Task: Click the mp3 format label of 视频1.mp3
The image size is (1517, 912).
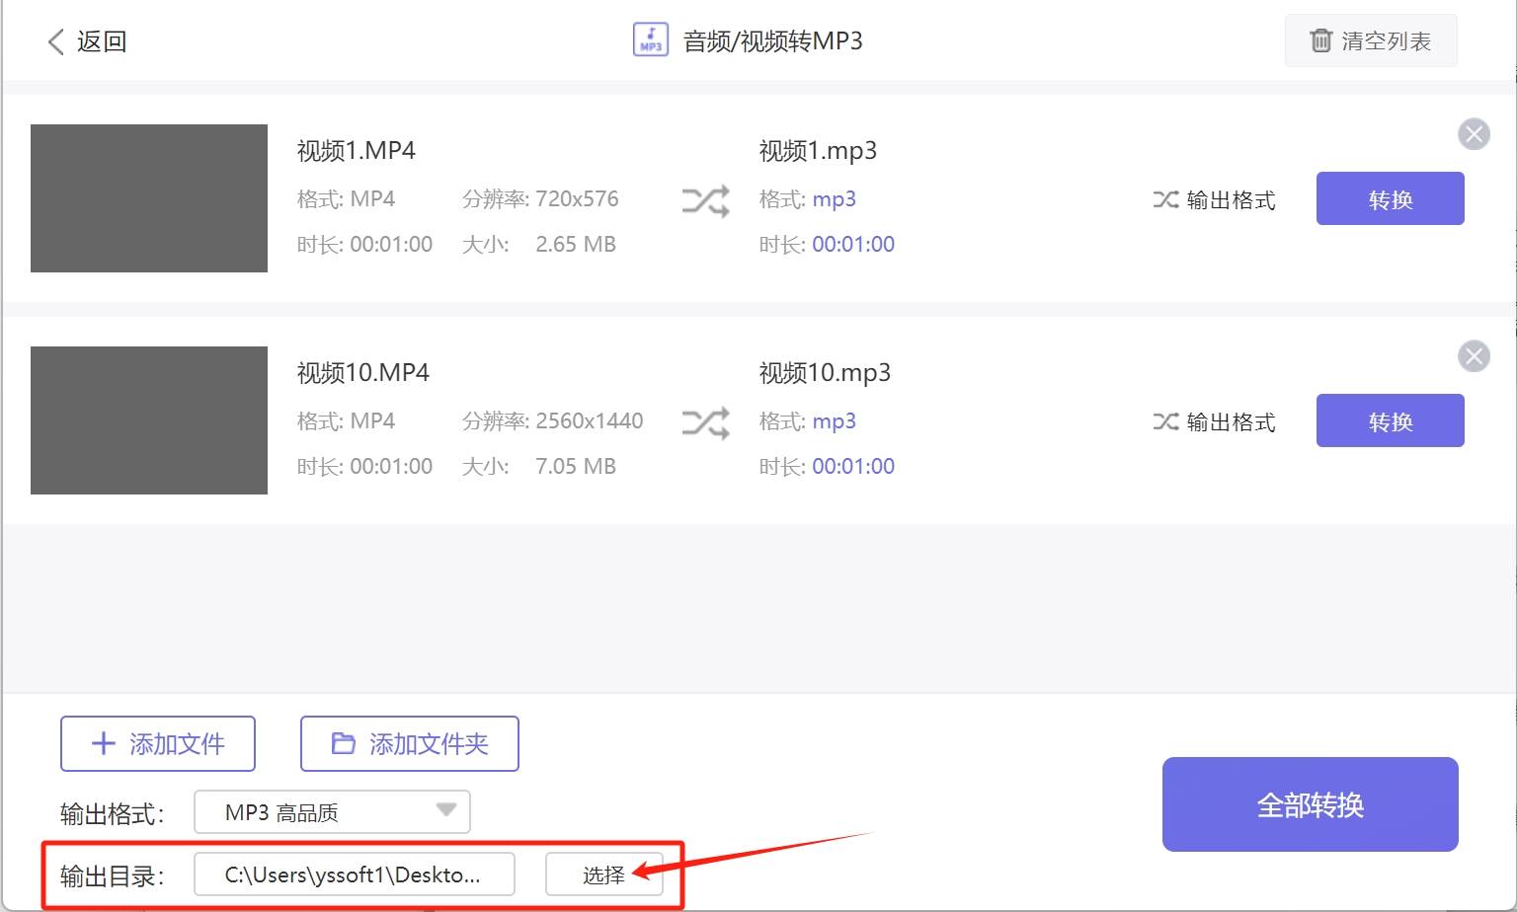Action: 834,199
